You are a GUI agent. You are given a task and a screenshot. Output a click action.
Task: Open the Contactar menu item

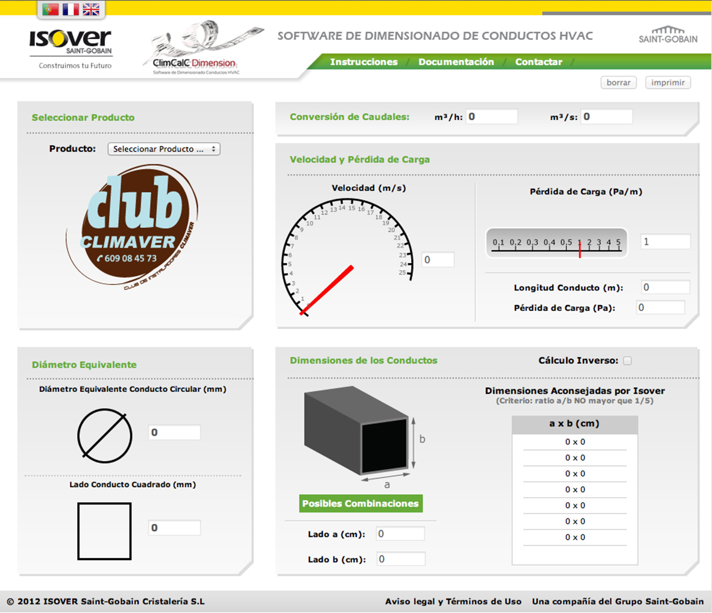538,62
